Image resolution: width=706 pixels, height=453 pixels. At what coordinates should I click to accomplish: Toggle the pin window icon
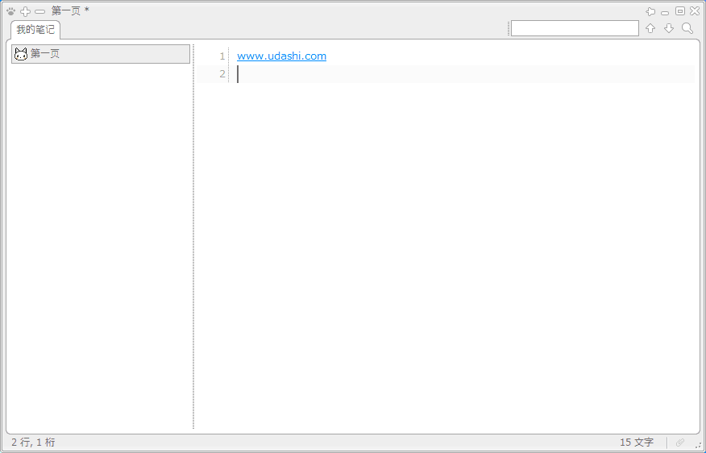coord(650,11)
